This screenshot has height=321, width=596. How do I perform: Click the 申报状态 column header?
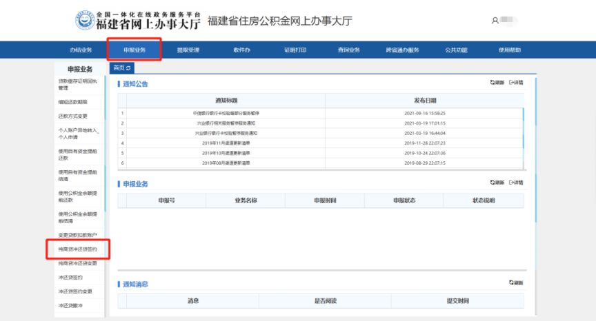pos(404,200)
